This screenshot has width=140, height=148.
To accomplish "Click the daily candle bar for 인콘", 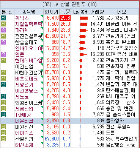I will click(83, 54).
